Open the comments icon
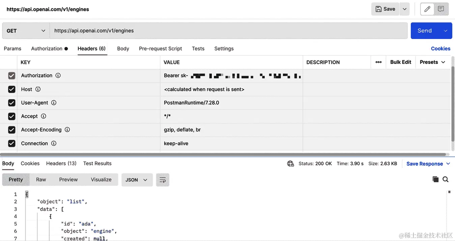 point(441,9)
